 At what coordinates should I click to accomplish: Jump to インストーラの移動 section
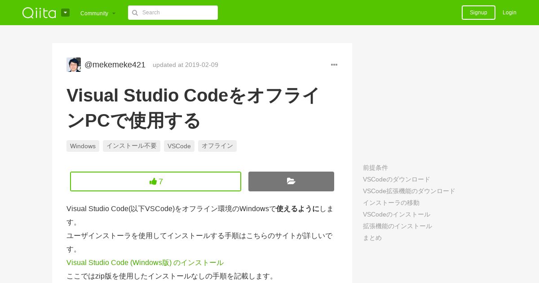click(x=391, y=203)
